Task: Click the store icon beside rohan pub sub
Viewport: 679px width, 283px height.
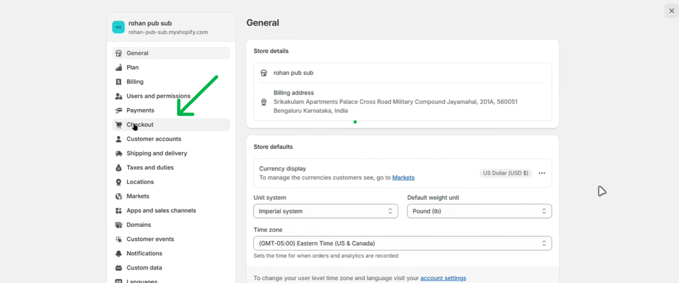Action: [x=264, y=73]
